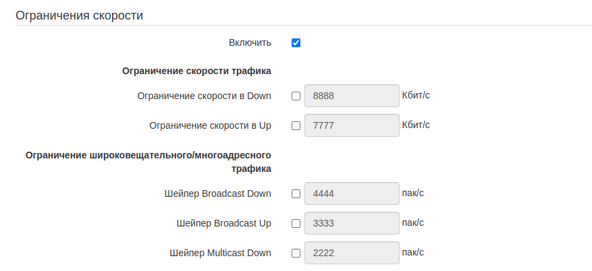This screenshot has height=271, width=592.
Task: Click the Шейпер Multicast Down label
Action: coord(220,253)
